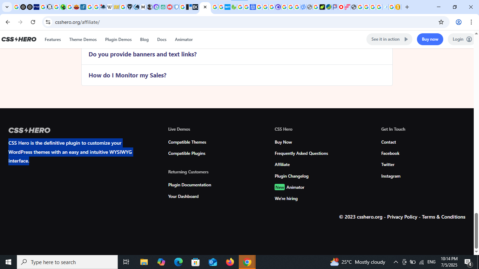Open Microsoft Store from the taskbar
The image size is (479, 269).
(x=196, y=262)
